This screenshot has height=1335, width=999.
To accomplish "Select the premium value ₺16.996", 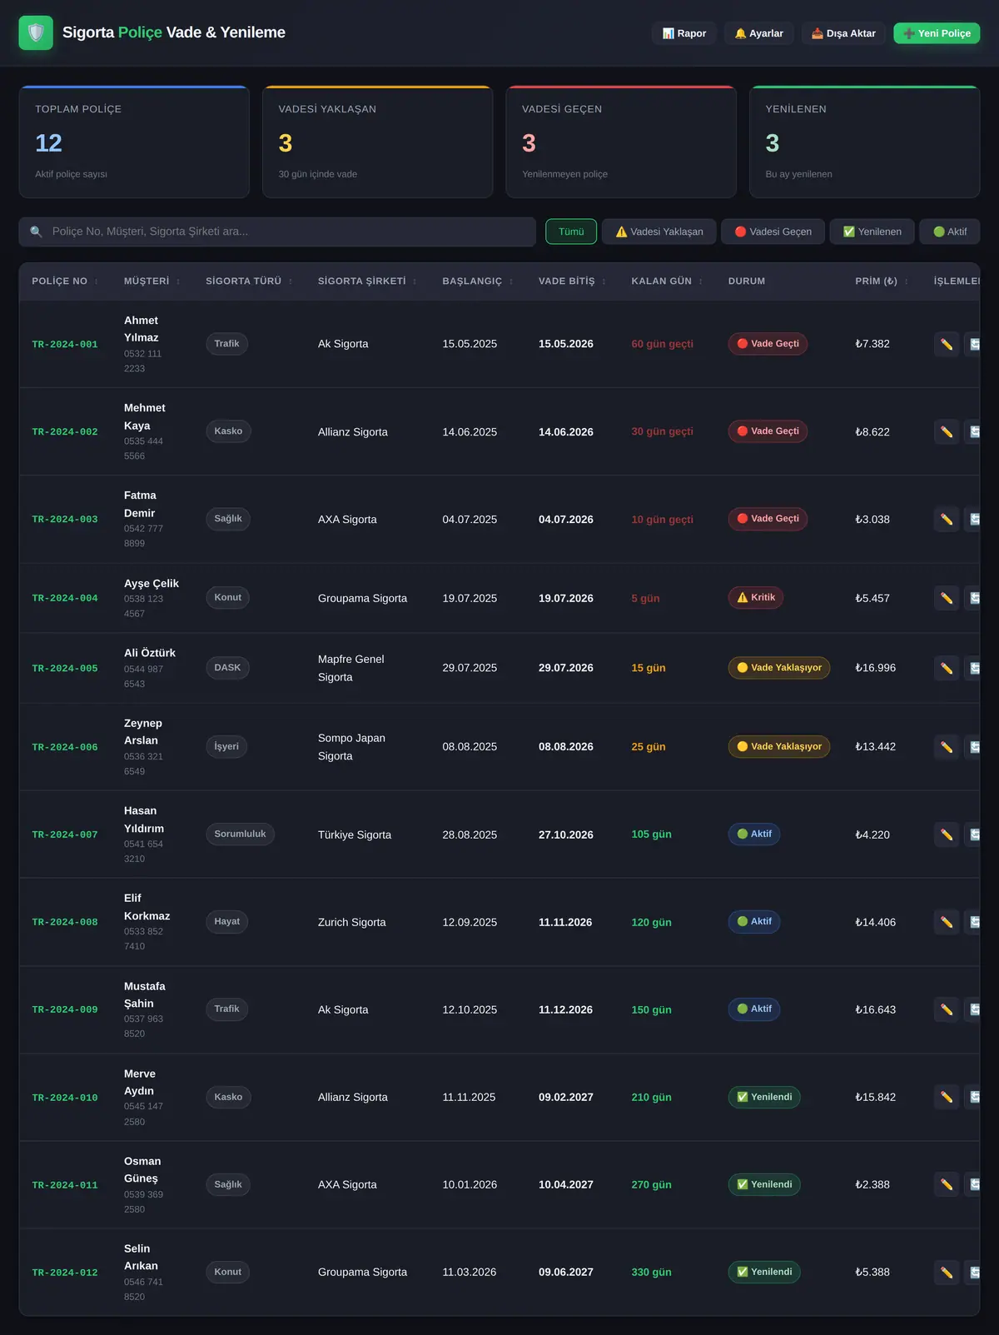I will (x=876, y=668).
